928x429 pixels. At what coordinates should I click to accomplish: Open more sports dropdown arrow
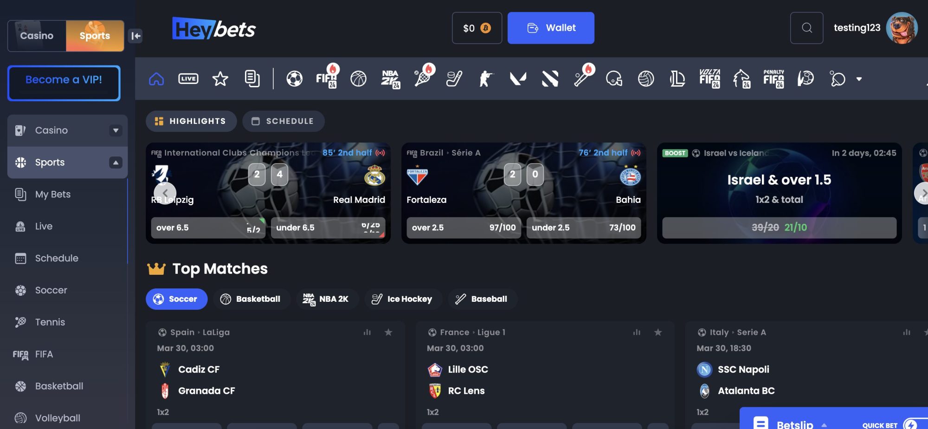(859, 79)
